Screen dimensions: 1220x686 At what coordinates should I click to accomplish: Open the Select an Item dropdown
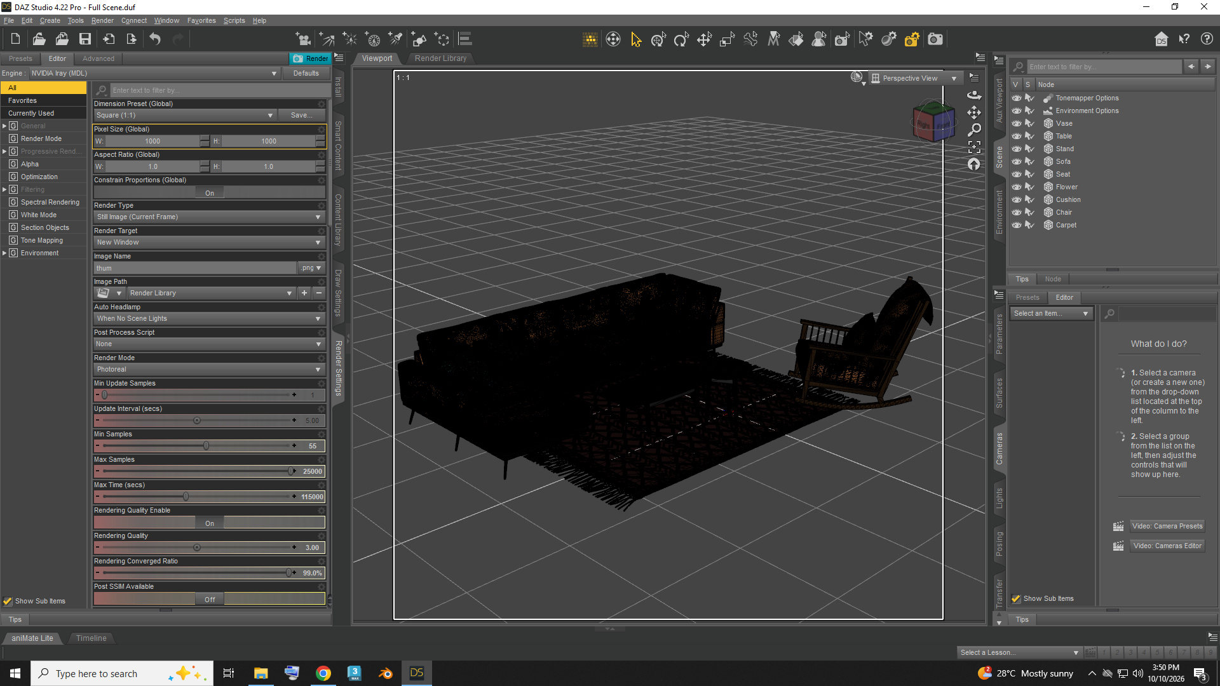pos(1051,314)
